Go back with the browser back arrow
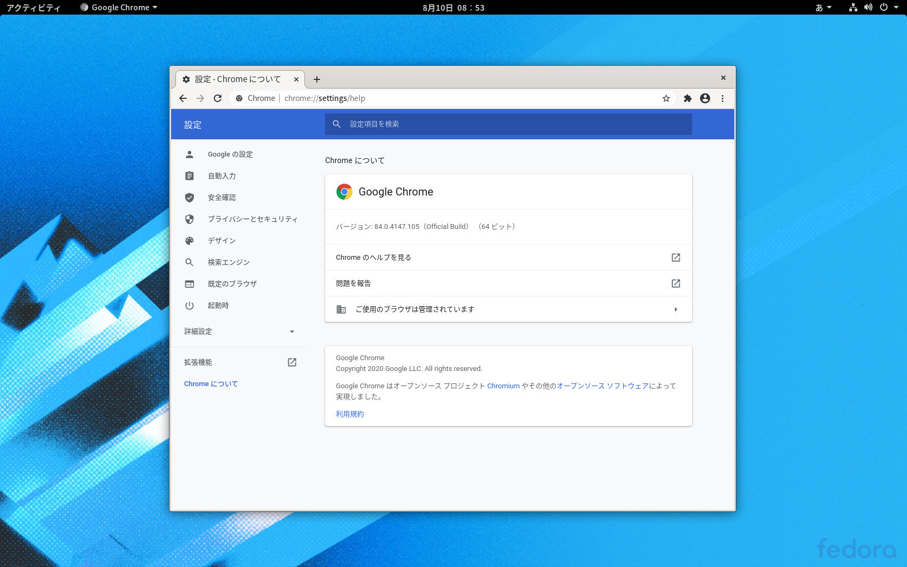The height and width of the screenshot is (567, 907). [x=183, y=98]
